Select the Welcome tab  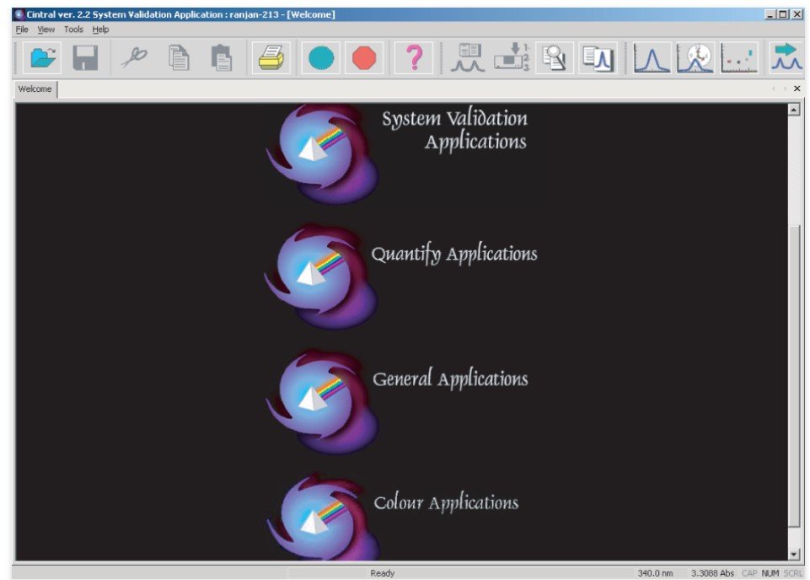pyautogui.click(x=34, y=88)
